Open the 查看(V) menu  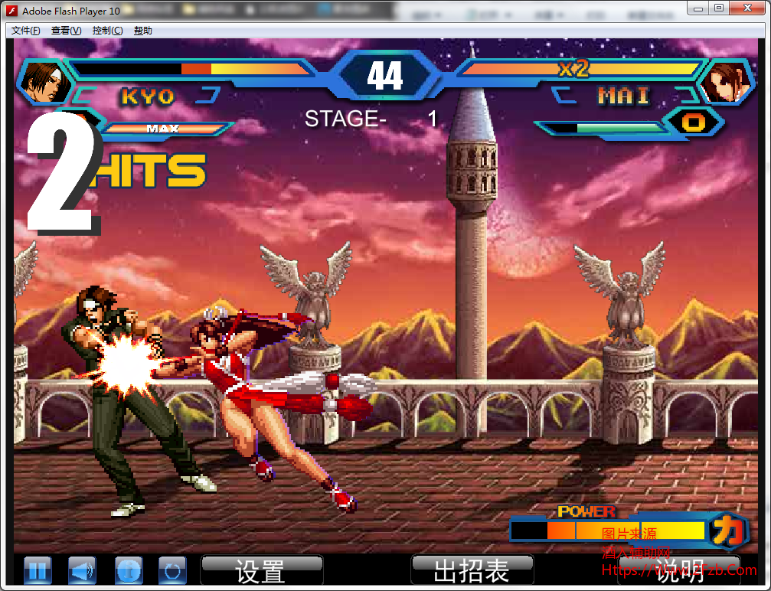(67, 31)
